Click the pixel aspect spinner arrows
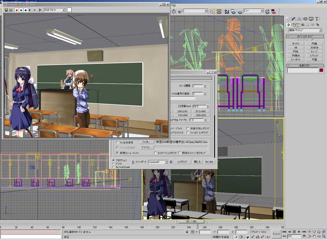This screenshot has height=240, width=327. pos(205,120)
